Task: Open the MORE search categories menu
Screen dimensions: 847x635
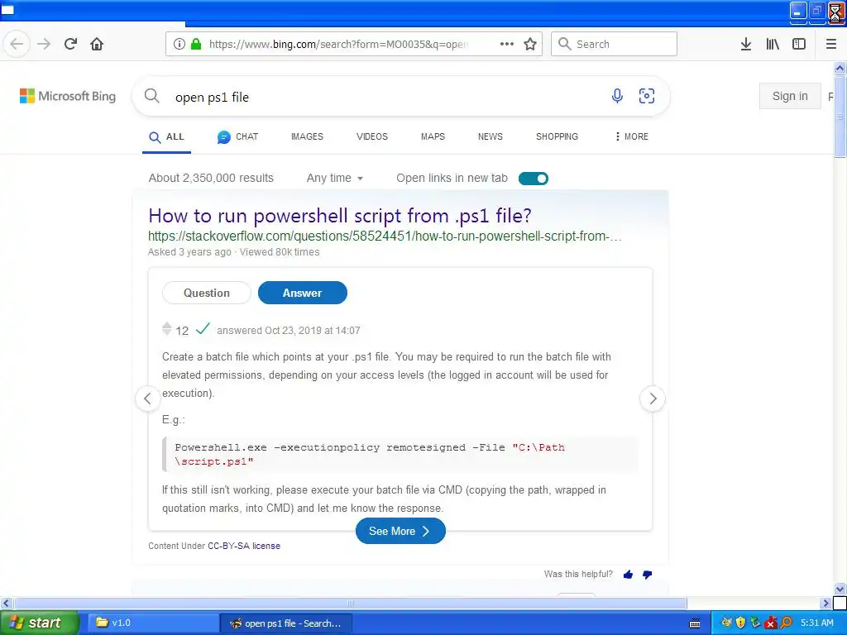Action: [x=631, y=136]
